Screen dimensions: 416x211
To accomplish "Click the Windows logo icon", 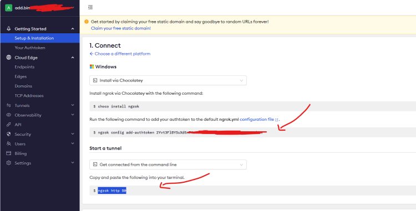I will (x=92, y=66).
